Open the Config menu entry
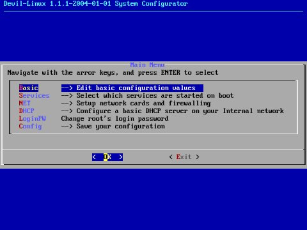 30,126
